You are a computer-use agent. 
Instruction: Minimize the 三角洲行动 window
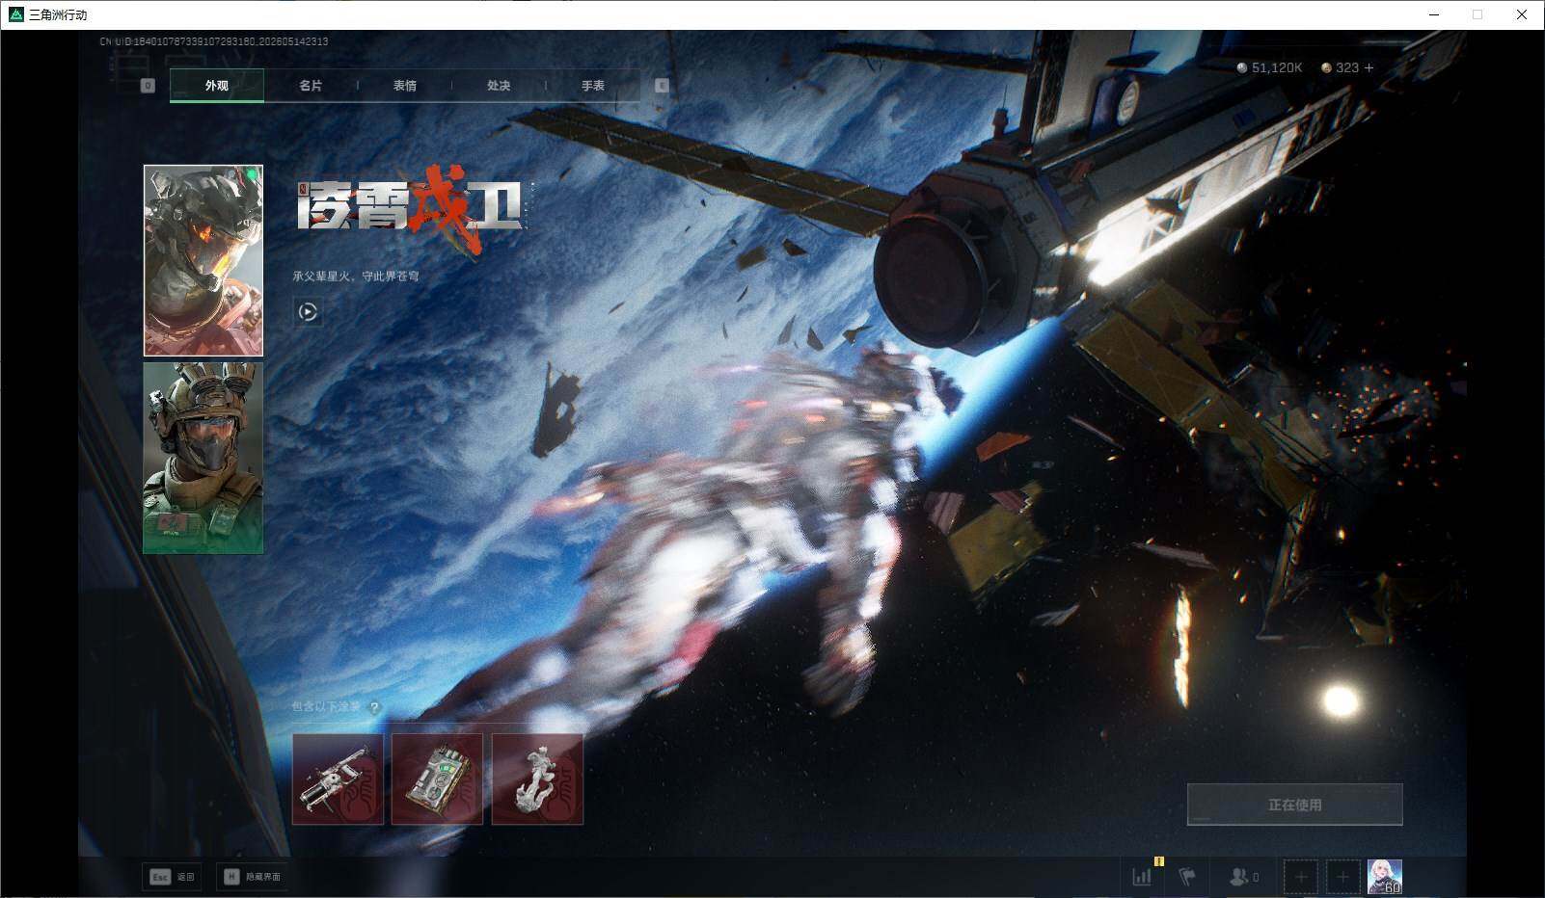[1435, 14]
